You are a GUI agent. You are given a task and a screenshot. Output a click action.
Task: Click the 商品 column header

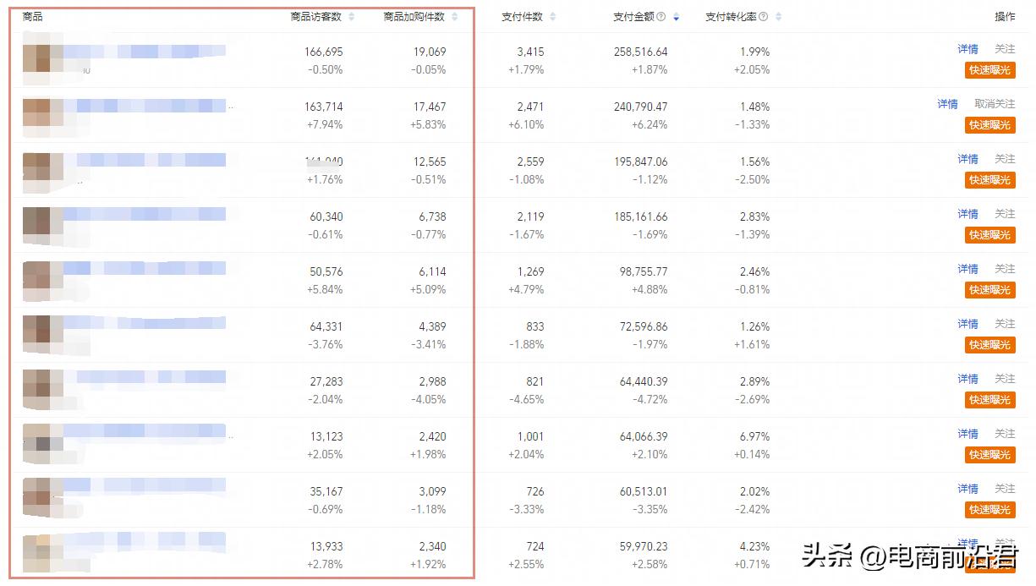32,17
